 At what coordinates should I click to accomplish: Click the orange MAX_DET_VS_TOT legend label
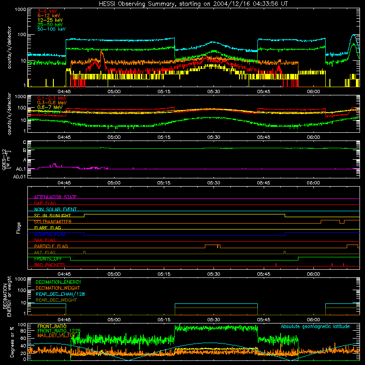click(57, 335)
